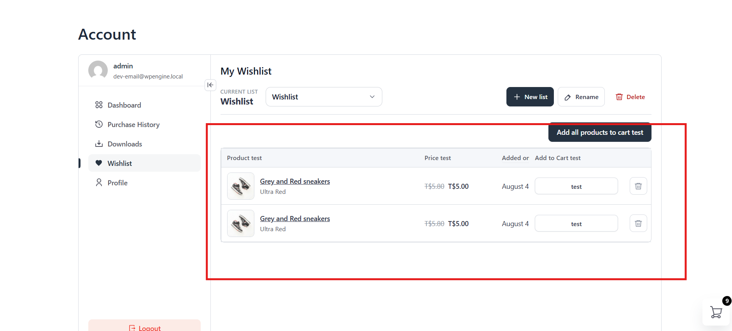Click test button in second product row
The height and width of the screenshot is (331, 732).
coord(576,223)
